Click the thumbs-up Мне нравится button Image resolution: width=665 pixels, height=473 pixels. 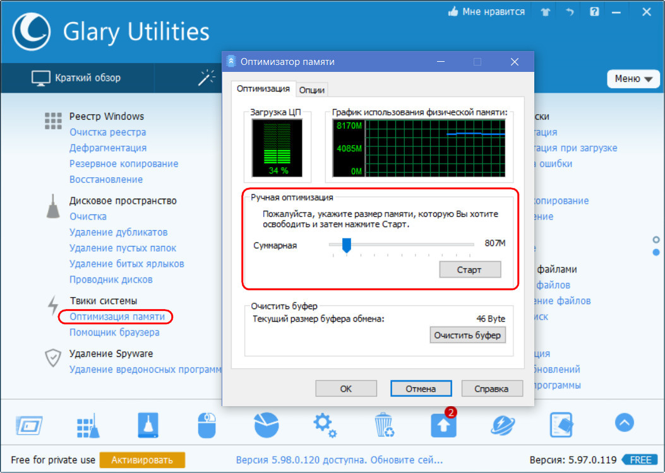click(486, 12)
